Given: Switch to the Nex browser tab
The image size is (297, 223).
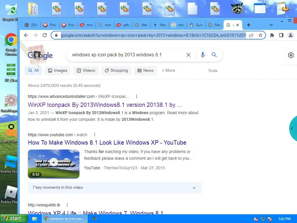Looking at the screenshot, I should (160, 25).
